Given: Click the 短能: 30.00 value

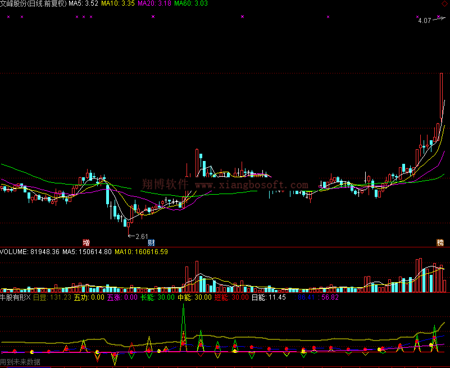Looking at the screenshot, I should point(231,297).
